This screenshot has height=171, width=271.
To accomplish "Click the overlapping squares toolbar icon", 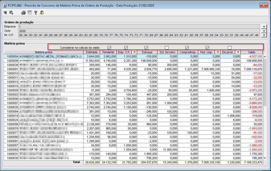I will 11,12.
